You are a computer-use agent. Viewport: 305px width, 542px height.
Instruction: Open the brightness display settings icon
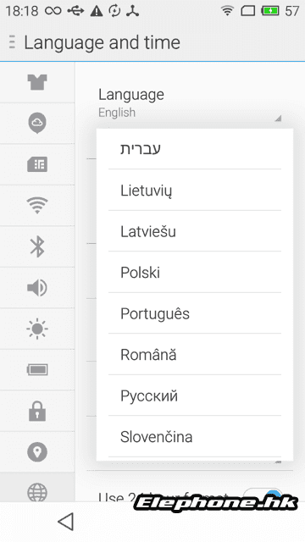tap(37, 329)
